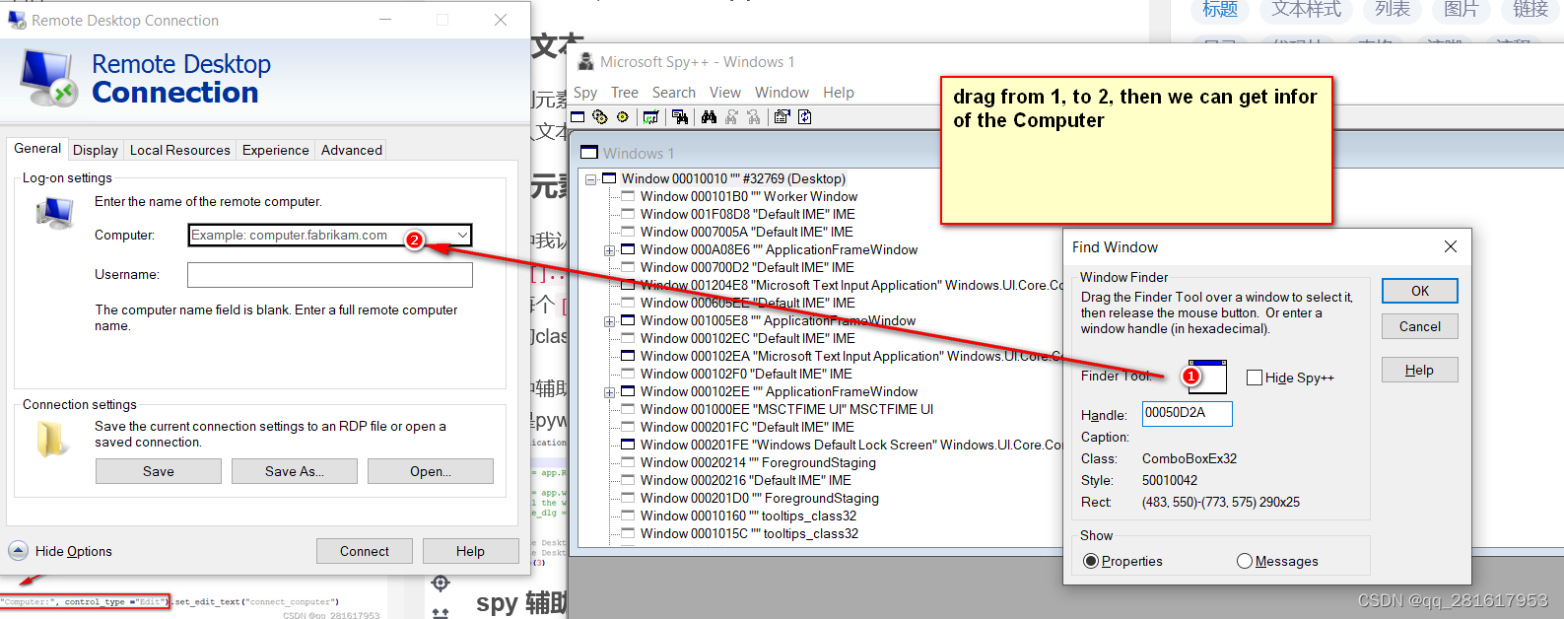Open the Window menu in Spy++
Viewport: 1564px width, 619px height.
click(782, 93)
